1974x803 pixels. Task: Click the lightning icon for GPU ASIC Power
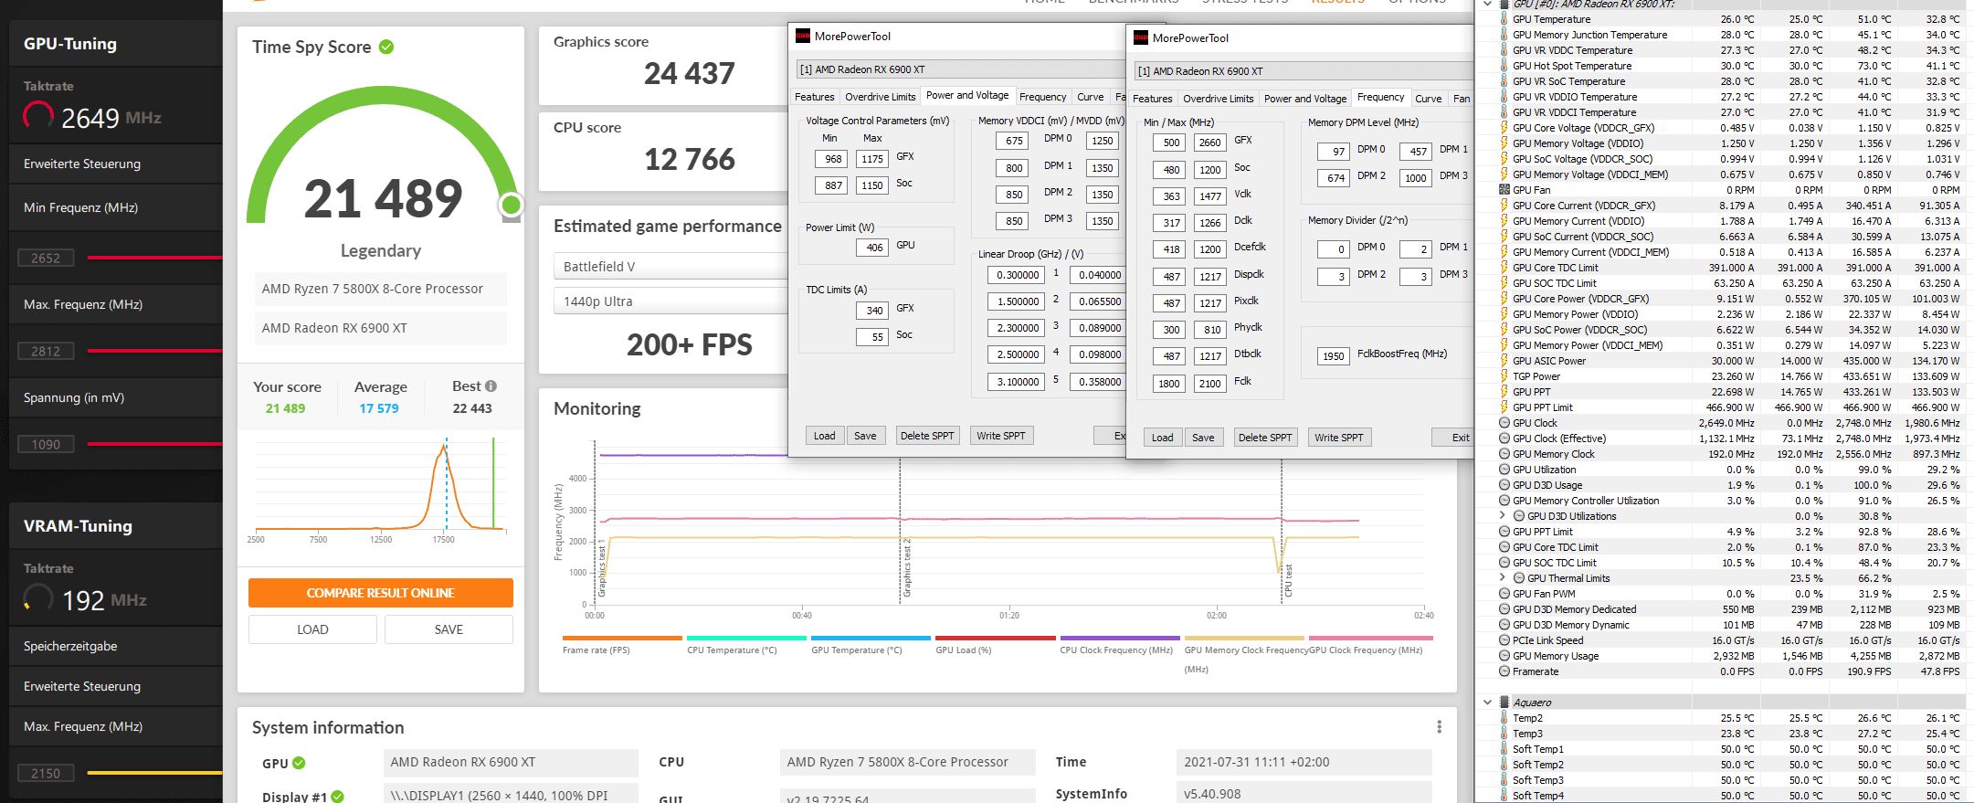pos(1504,361)
